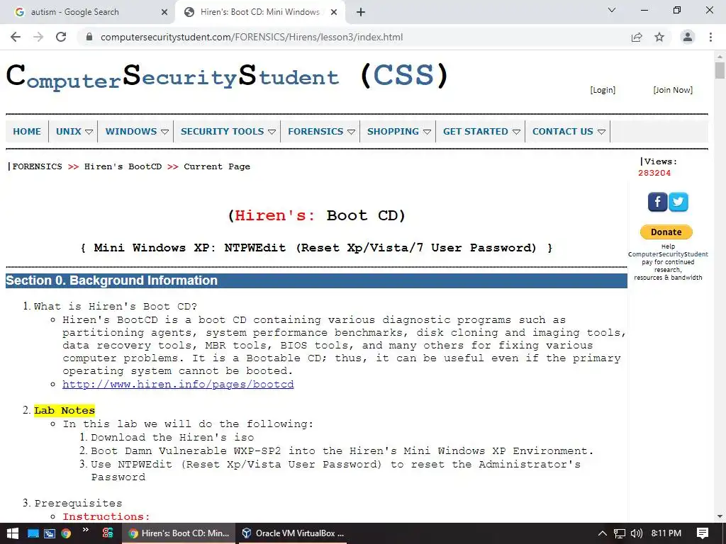Screen dimensions: 726x544
Task: Click the yellow Donate button
Action: click(666, 232)
